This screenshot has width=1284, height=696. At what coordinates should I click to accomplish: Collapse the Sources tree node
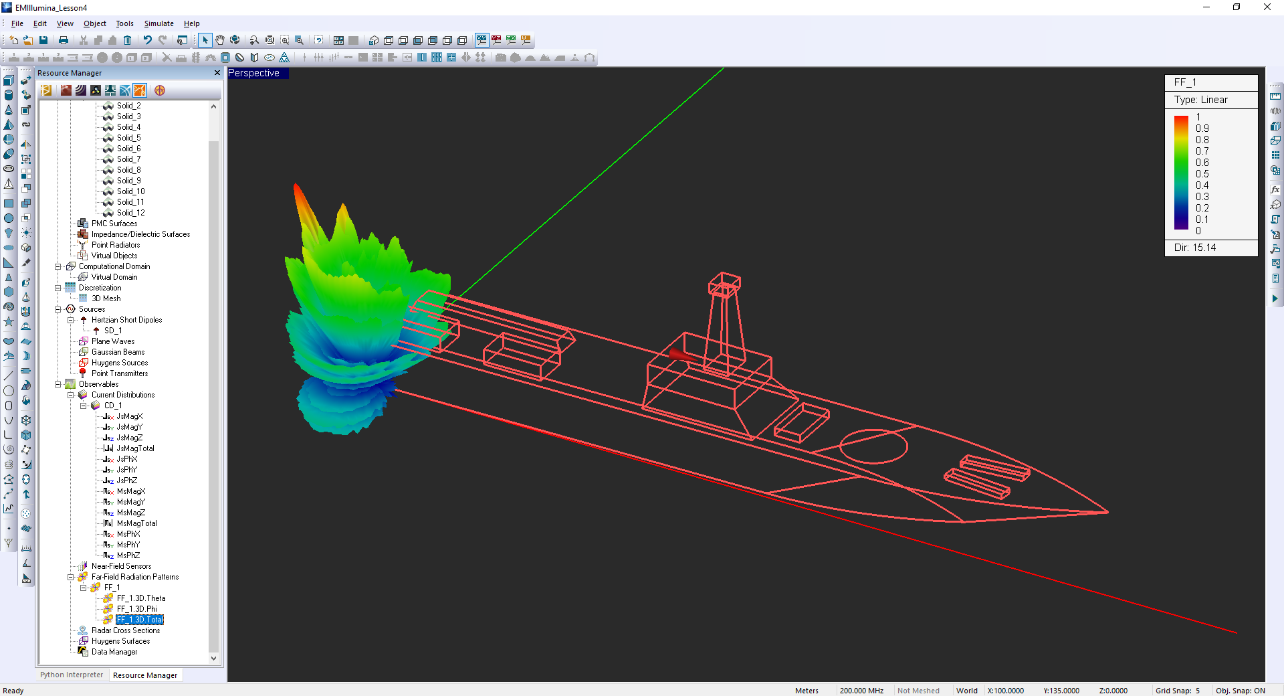tap(58, 309)
